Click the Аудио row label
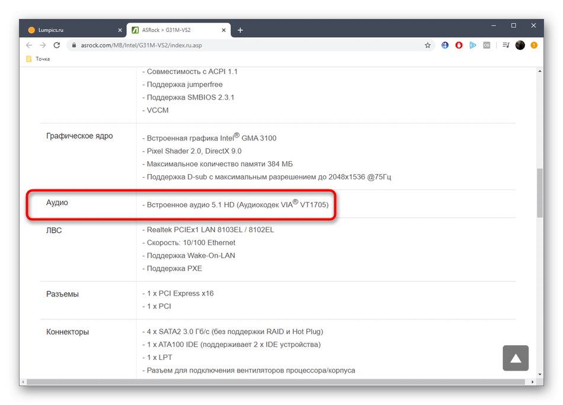The width and height of the screenshot is (563, 405). (57, 202)
